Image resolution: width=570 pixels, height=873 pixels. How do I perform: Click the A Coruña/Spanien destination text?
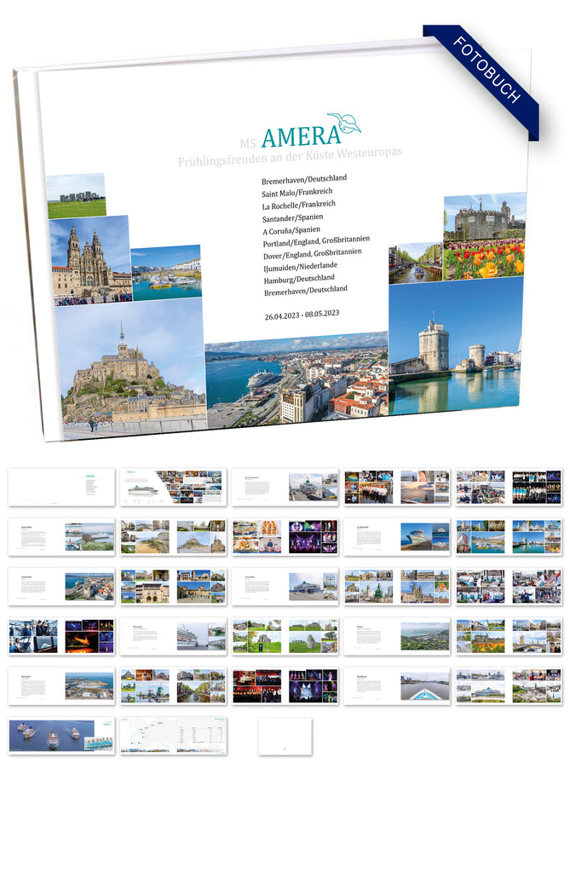pyautogui.click(x=293, y=229)
